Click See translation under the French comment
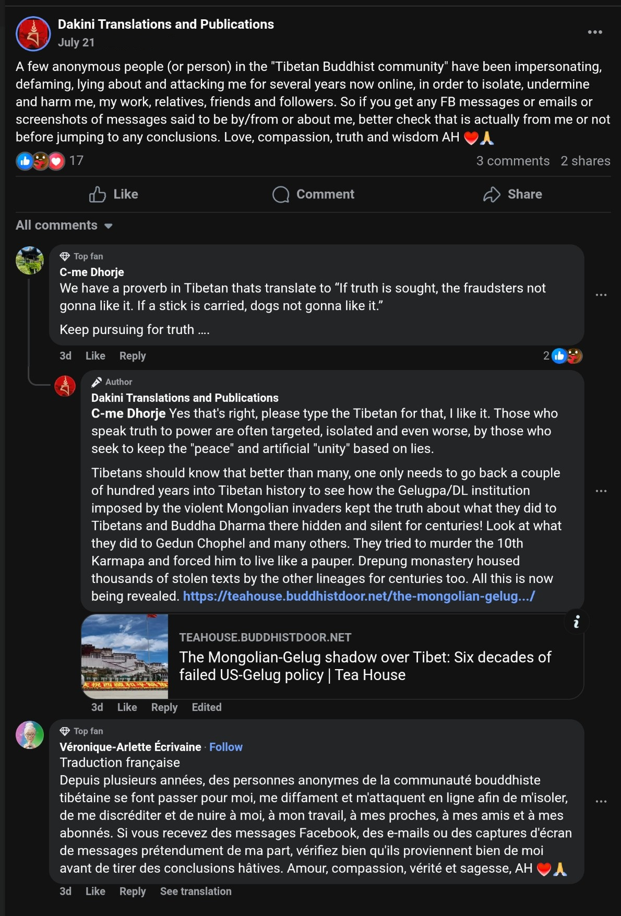Image resolution: width=621 pixels, height=916 pixels. [x=196, y=891]
